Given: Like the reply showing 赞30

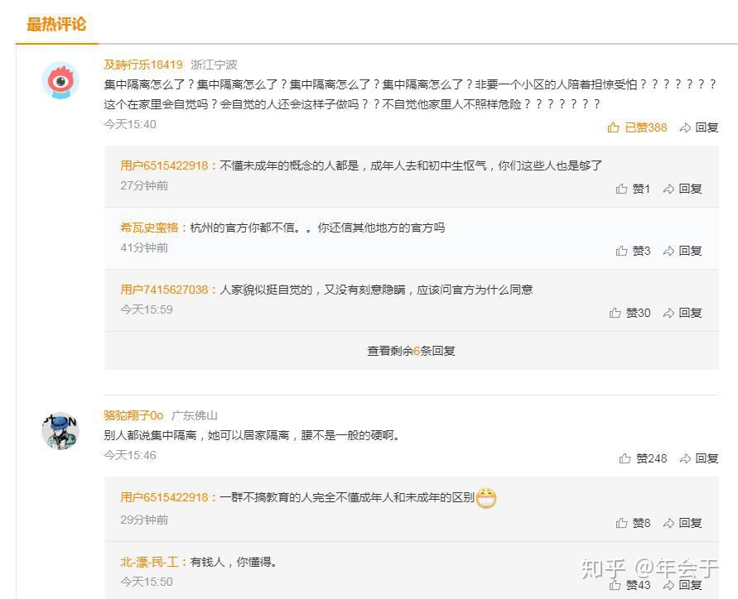Looking at the screenshot, I should pos(629,313).
